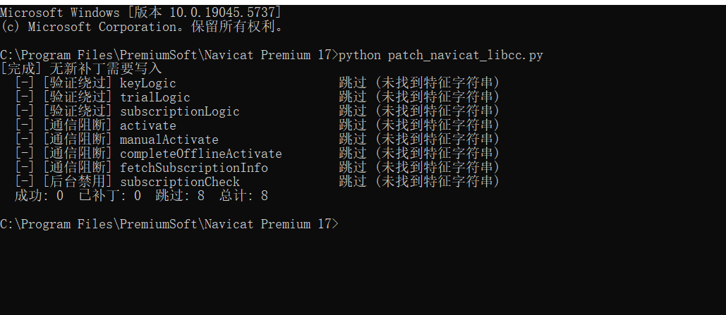
Task: Click the 成功: 0 counter in summary
Action: (x=39, y=196)
